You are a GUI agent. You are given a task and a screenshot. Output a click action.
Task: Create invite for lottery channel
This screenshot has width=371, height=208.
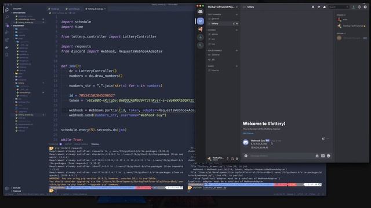coord(234,24)
